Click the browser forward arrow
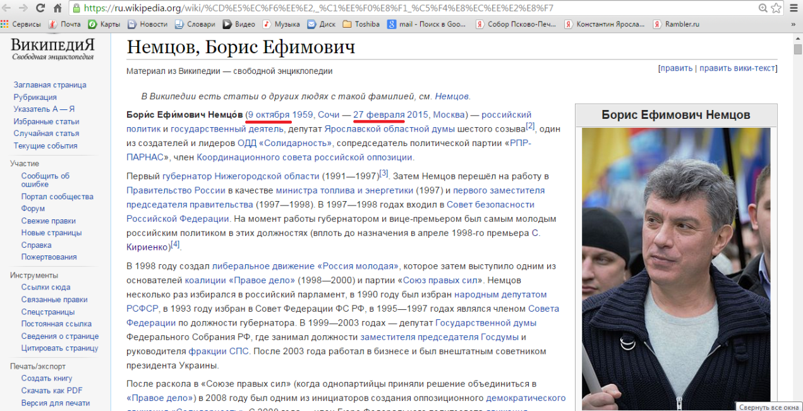 click(x=23, y=8)
